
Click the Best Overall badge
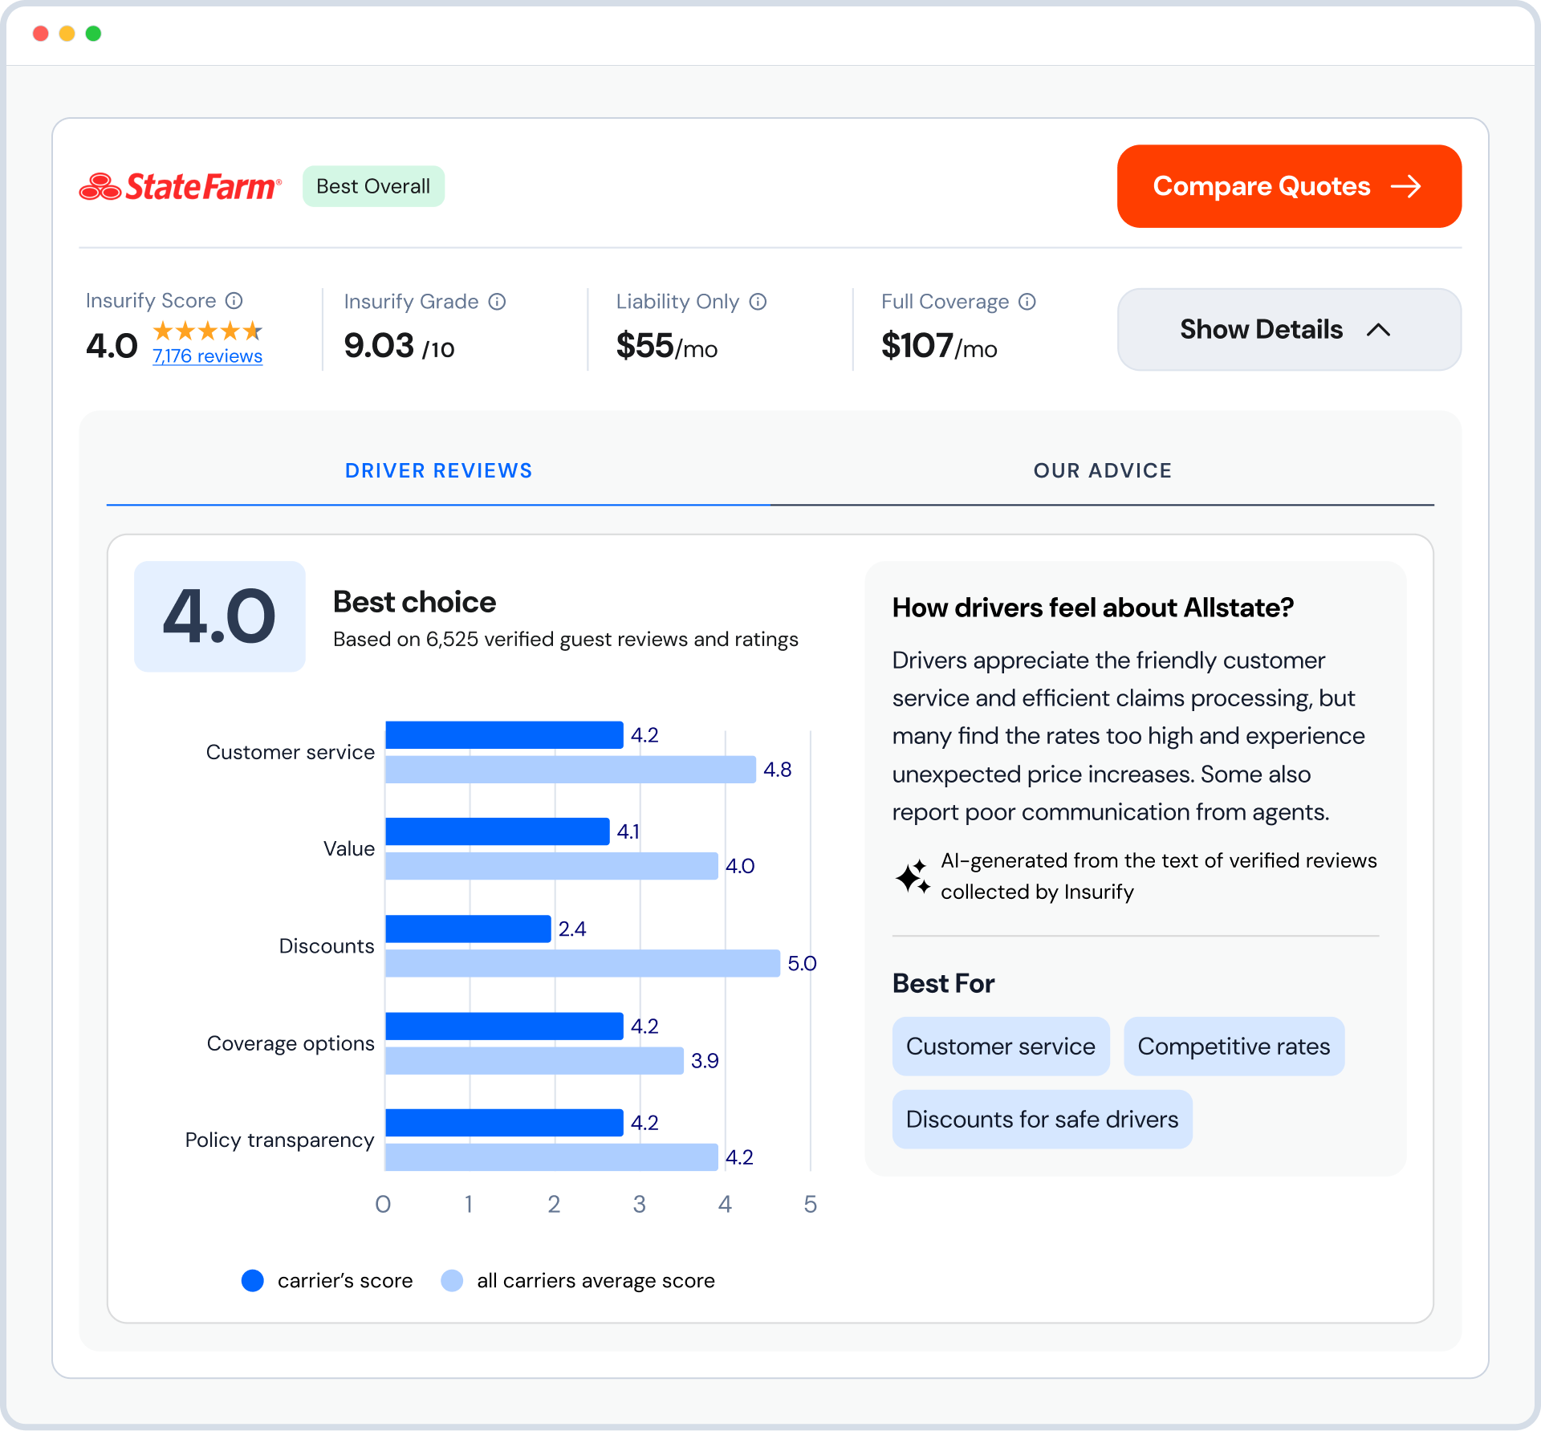(373, 186)
